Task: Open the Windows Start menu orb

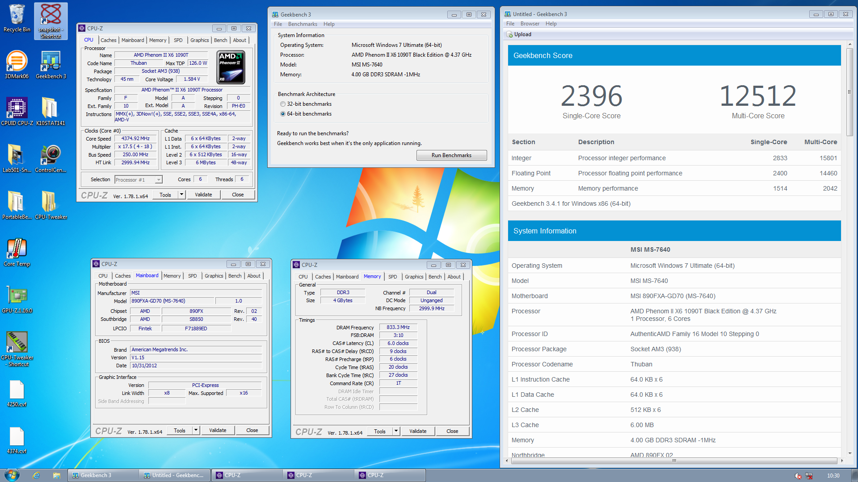Action: [12, 475]
